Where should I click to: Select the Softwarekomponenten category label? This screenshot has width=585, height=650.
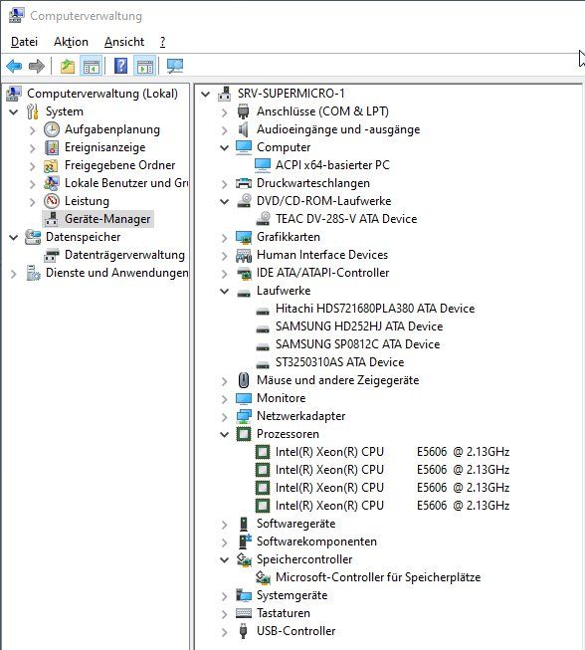coord(317,542)
